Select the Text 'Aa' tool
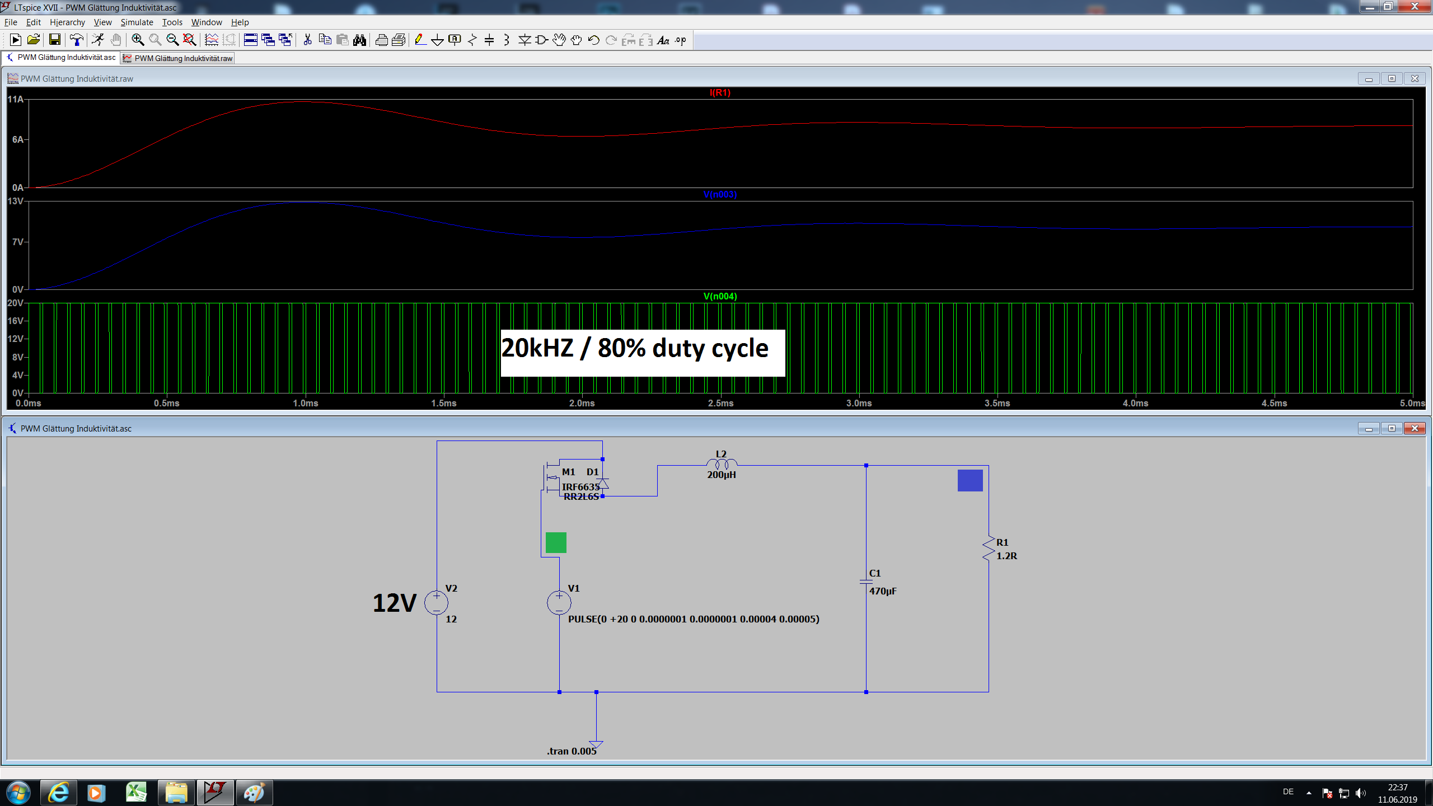Screen dimensions: 1433x806 coord(663,40)
